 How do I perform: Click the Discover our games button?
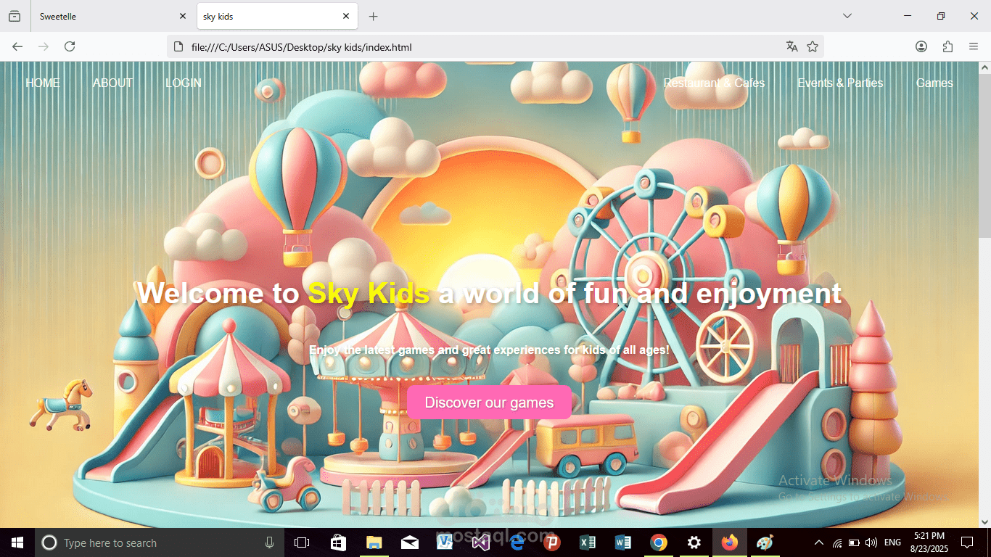coord(489,403)
